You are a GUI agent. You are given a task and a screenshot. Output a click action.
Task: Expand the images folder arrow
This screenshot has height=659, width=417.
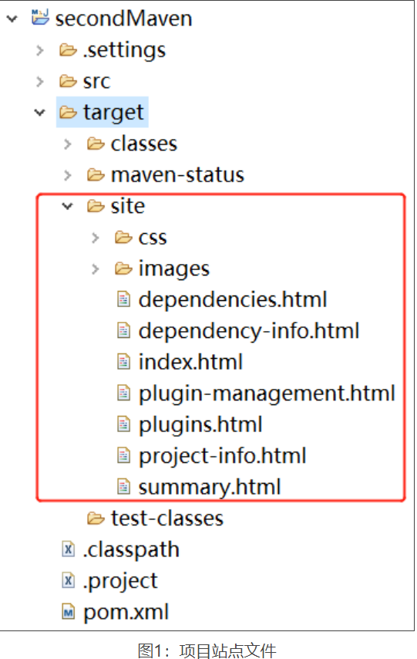click(96, 269)
